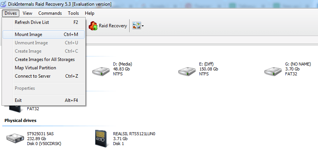
Task: Select Connect to Server option
Action: 33,76
